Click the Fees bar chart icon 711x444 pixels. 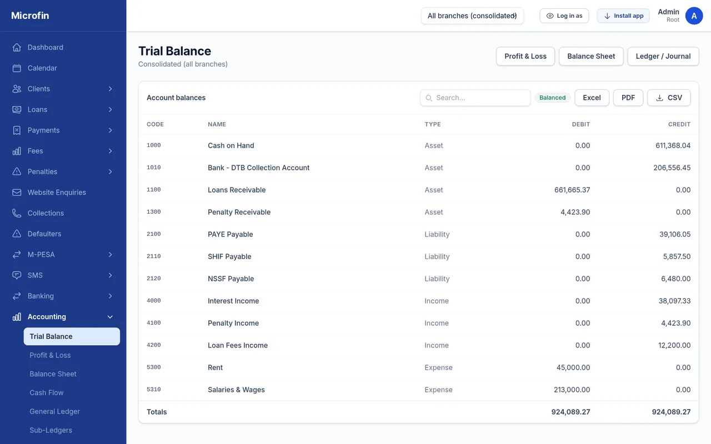point(17,151)
